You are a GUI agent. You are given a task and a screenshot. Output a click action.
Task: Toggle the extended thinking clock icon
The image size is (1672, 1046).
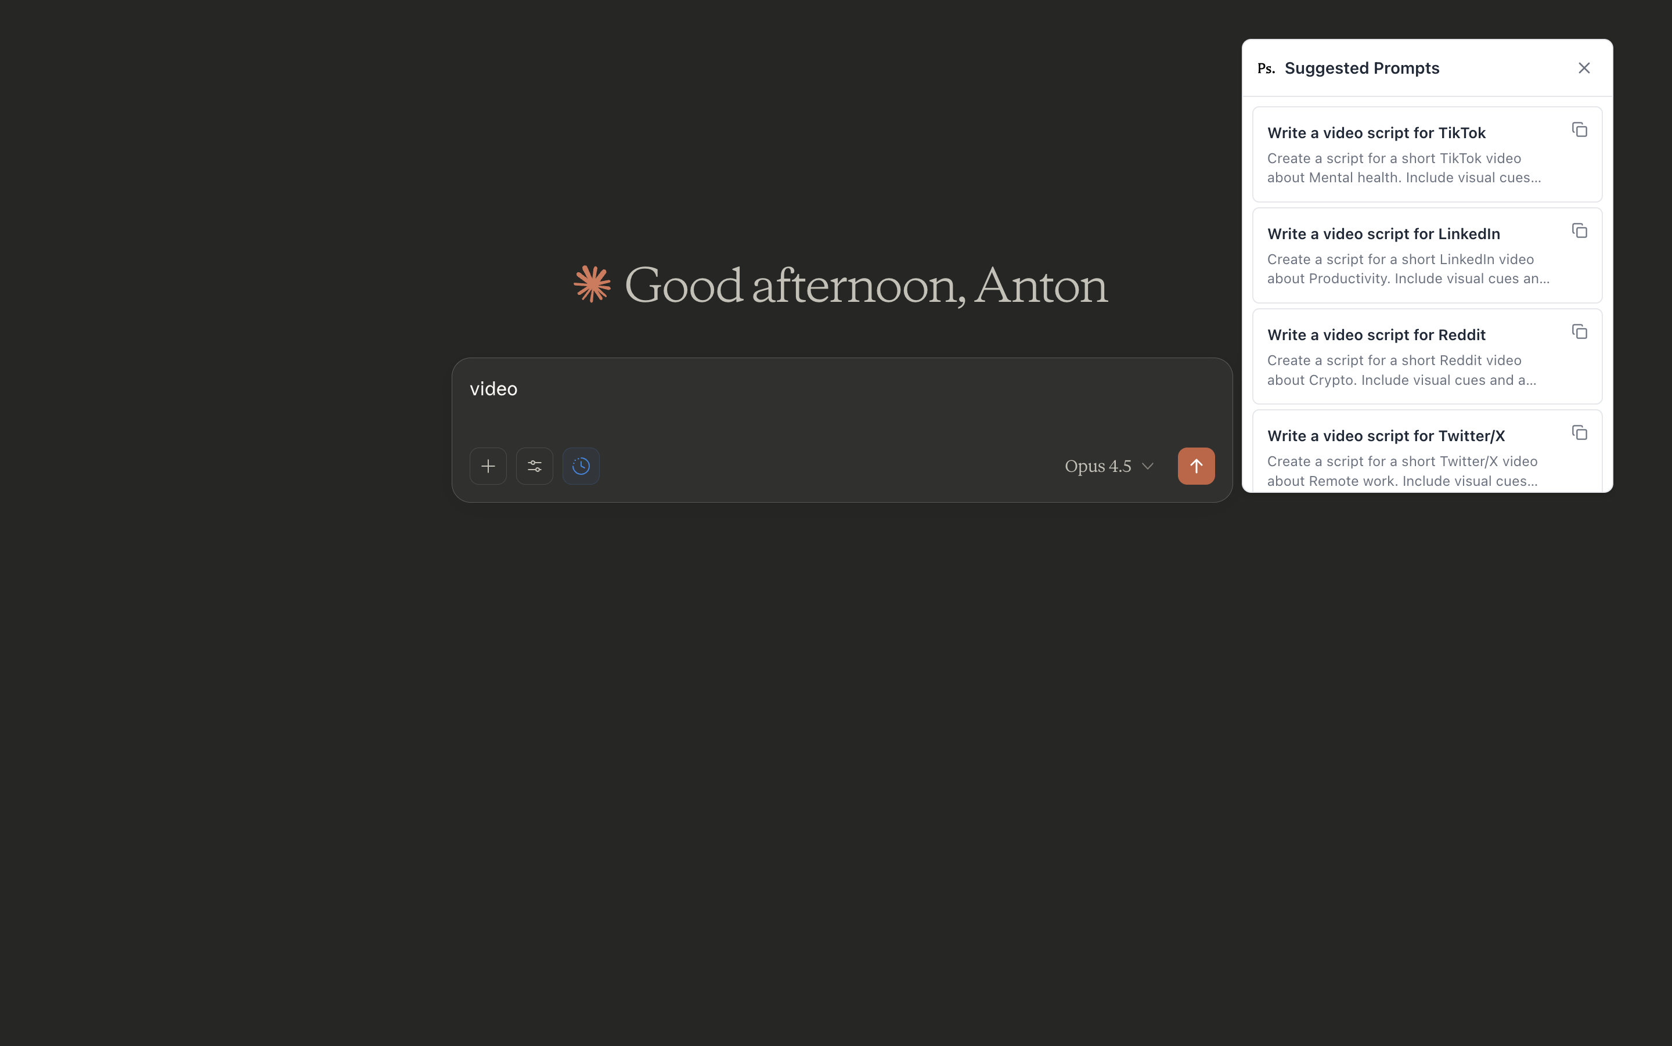click(x=581, y=466)
